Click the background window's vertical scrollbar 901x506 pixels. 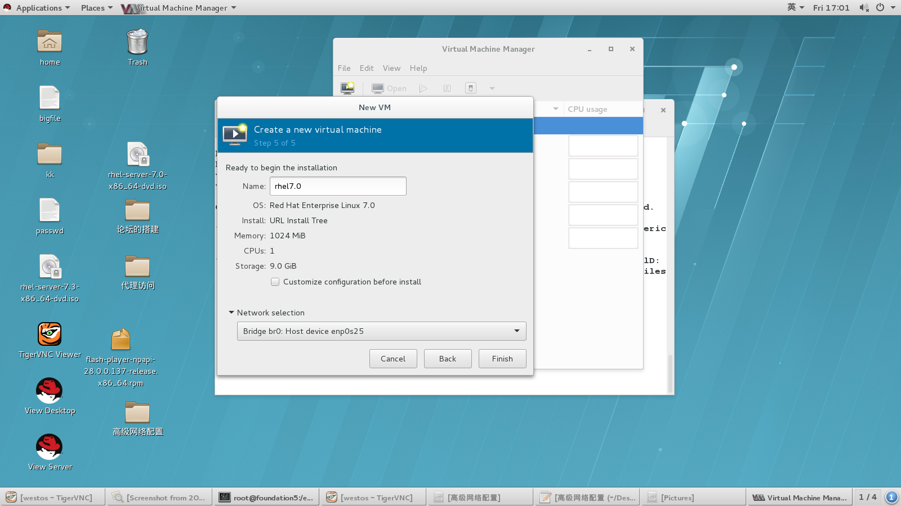670,374
